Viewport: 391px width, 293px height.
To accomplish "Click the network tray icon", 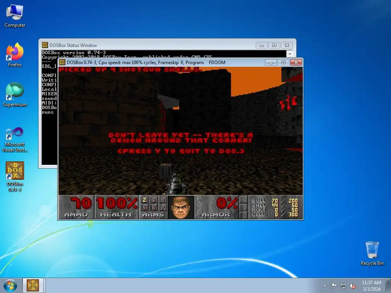I will pos(343,286).
